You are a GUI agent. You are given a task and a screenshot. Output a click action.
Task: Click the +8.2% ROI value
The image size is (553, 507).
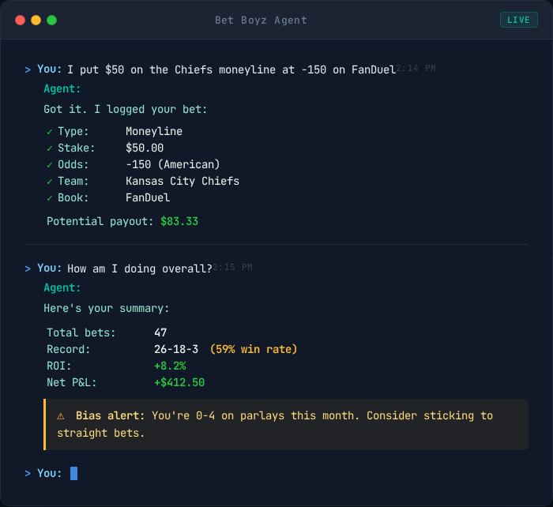(170, 366)
